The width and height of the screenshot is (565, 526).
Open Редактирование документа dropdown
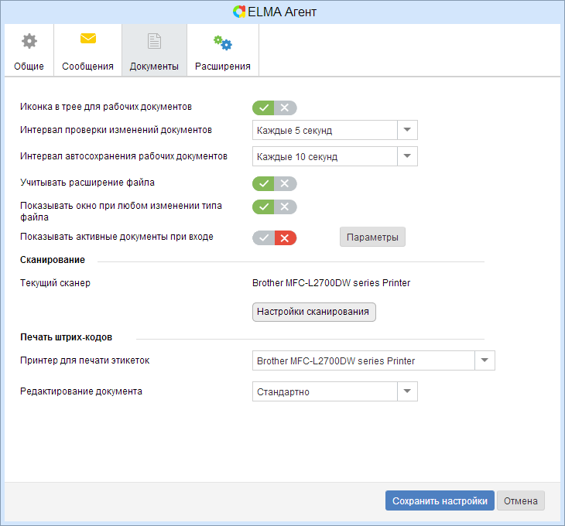[407, 391]
